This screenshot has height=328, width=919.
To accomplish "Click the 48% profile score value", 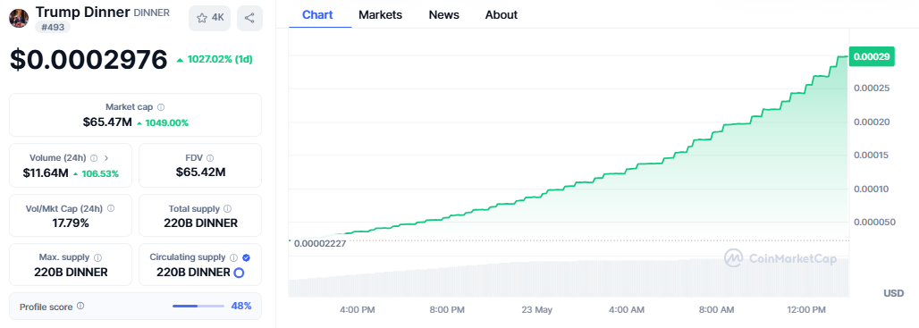I will (x=241, y=306).
